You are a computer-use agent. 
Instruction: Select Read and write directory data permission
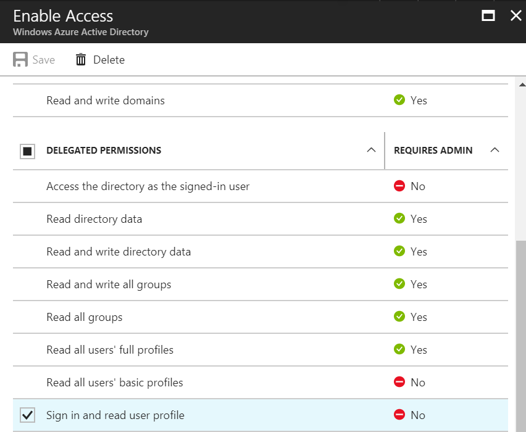tap(119, 252)
